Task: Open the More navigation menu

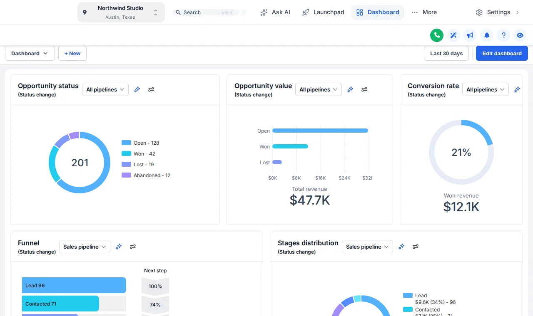Action: point(424,12)
